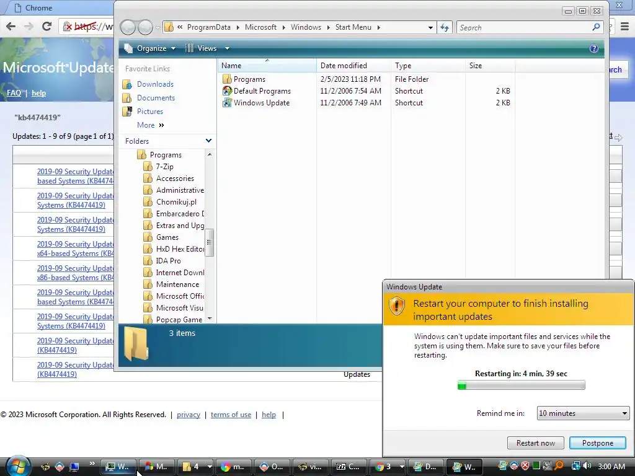
Task: Open the Views dropdown arrow
Action: pos(227,48)
